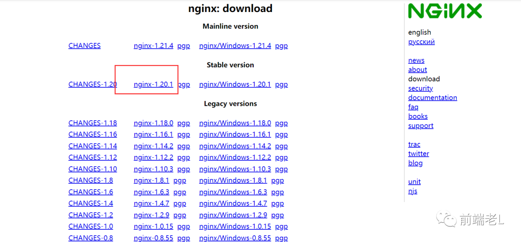
Task: Download nginx-1.12.2
Action: (x=153, y=157)
